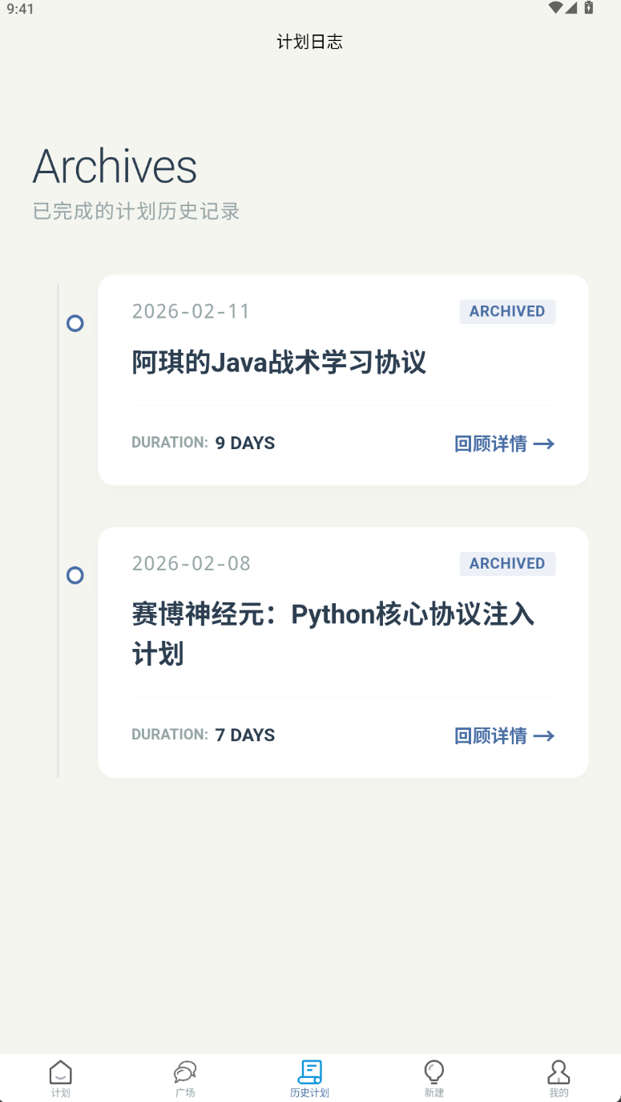The height and width of the screenshot is (1102, 621).
Task: Switch to the 历史计划 tab
Action: pos(310,1077)
